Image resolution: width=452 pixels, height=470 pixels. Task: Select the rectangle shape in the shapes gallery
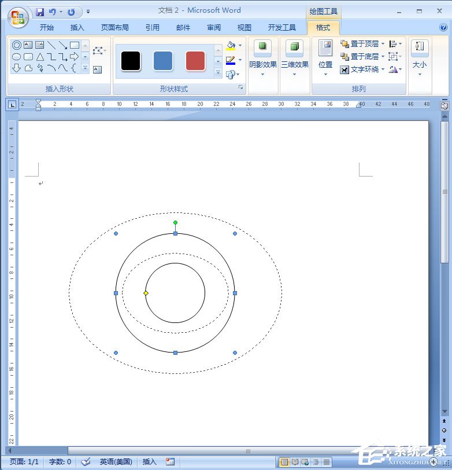75,45
